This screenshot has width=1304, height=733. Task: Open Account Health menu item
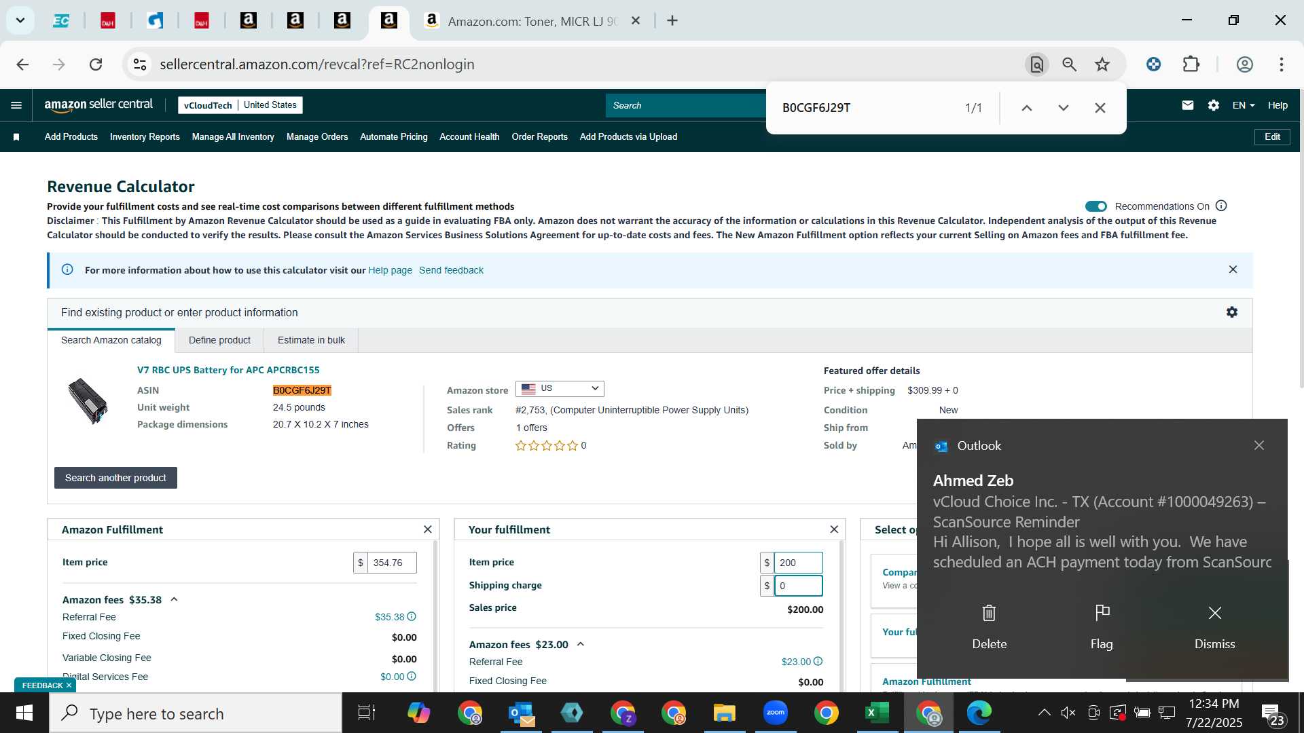[x=469, y=137]
